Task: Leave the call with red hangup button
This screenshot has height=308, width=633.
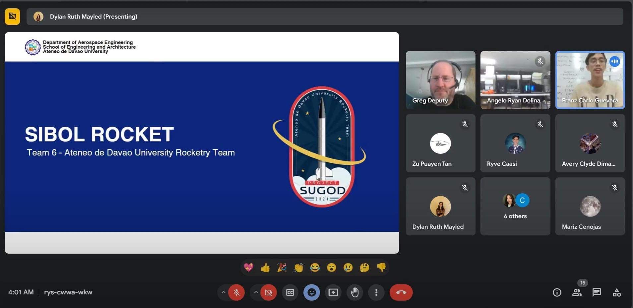Action: tap(401, 292)
